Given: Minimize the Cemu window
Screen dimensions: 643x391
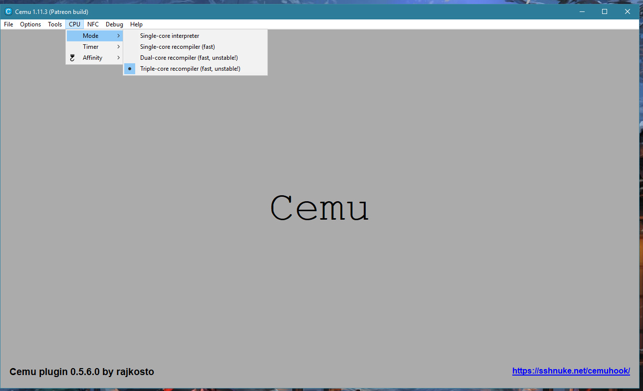Looking at the screenshot, I should pos(582,11).
